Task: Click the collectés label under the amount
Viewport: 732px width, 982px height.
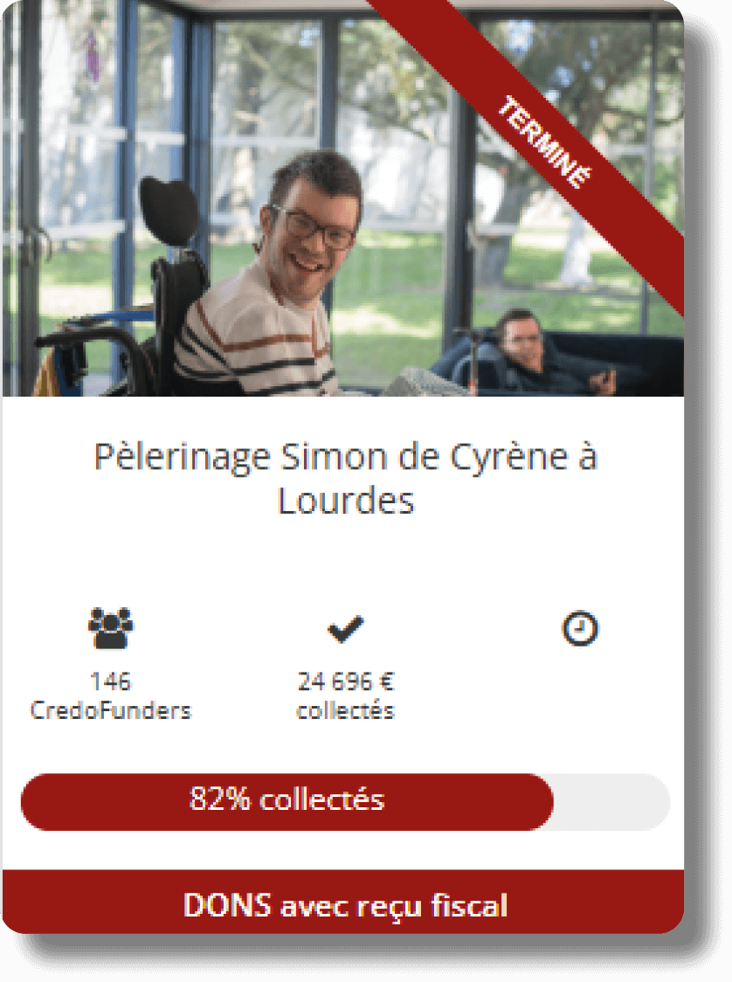Action: click(x=346, y=710)
